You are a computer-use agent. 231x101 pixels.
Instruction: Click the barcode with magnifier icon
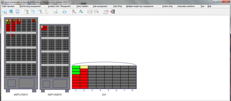(x=96, y=11)
